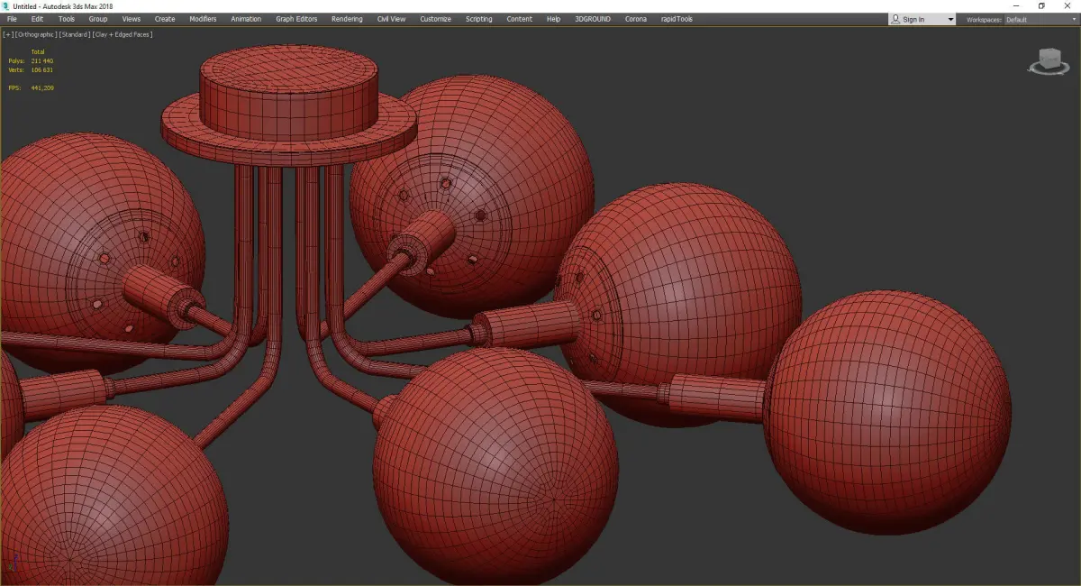Viewport: 1081px width, 586px height.
Task: Open the 3DGROUND menu
Action: point(594,19)
